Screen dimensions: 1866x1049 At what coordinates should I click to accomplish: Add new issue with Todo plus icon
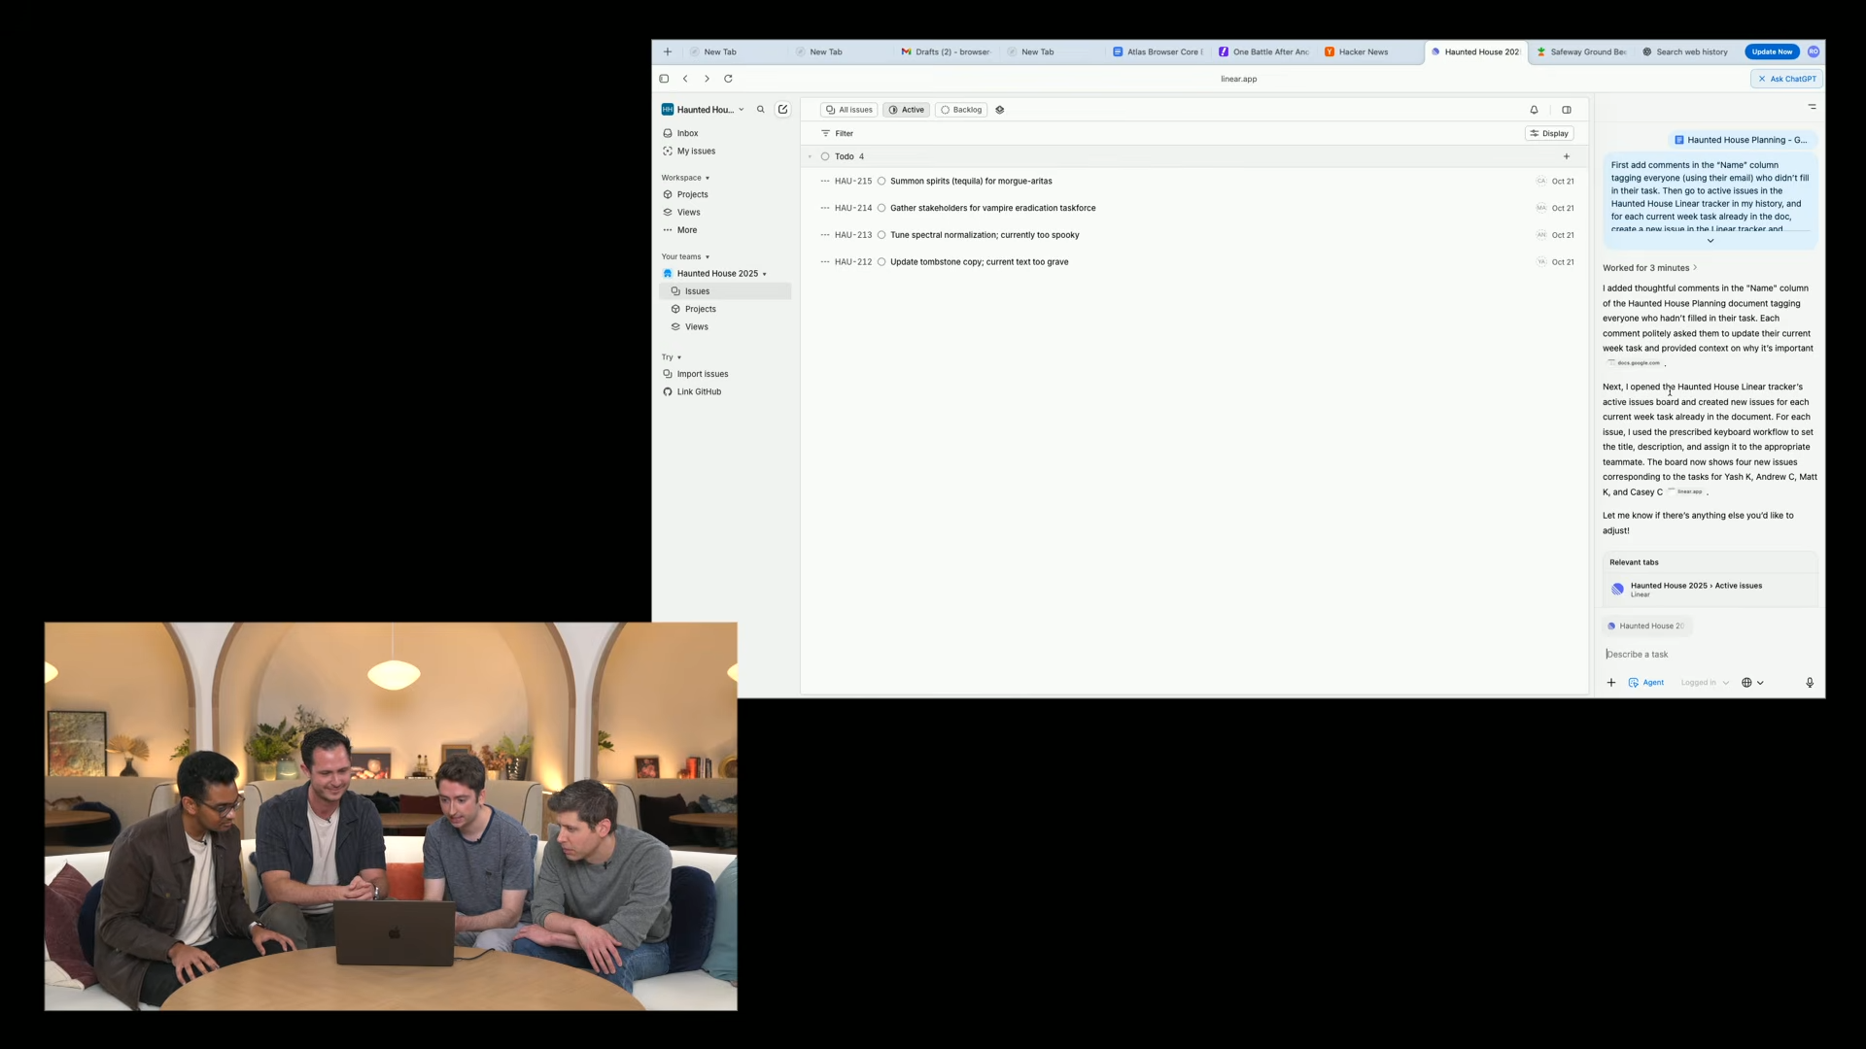point(1567,156)
